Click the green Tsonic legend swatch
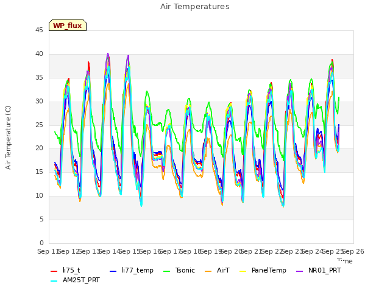The height and width of the screenshot is (292, 390). (166, 271)
